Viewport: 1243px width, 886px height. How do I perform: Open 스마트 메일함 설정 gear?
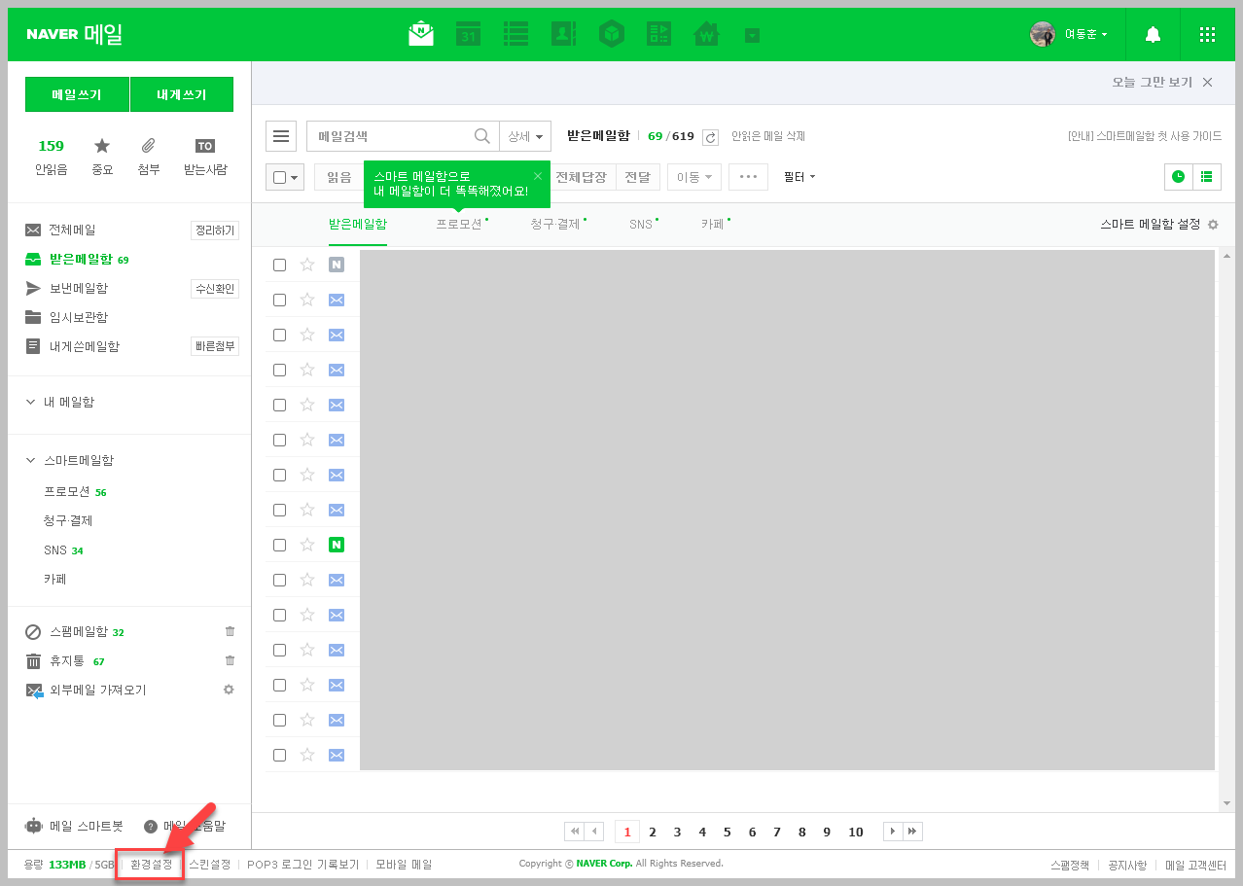pyautogui.click(x=1213, y=225)
